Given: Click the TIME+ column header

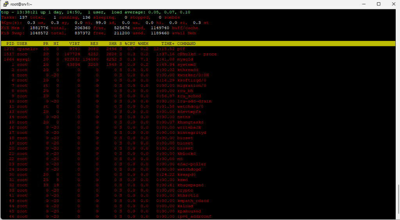Looking at the screenshot, I should (168, 44).
